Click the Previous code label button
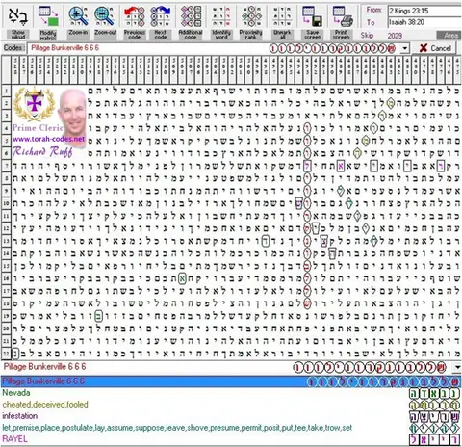This screenshot has height=447, width=462. (135, 35)
